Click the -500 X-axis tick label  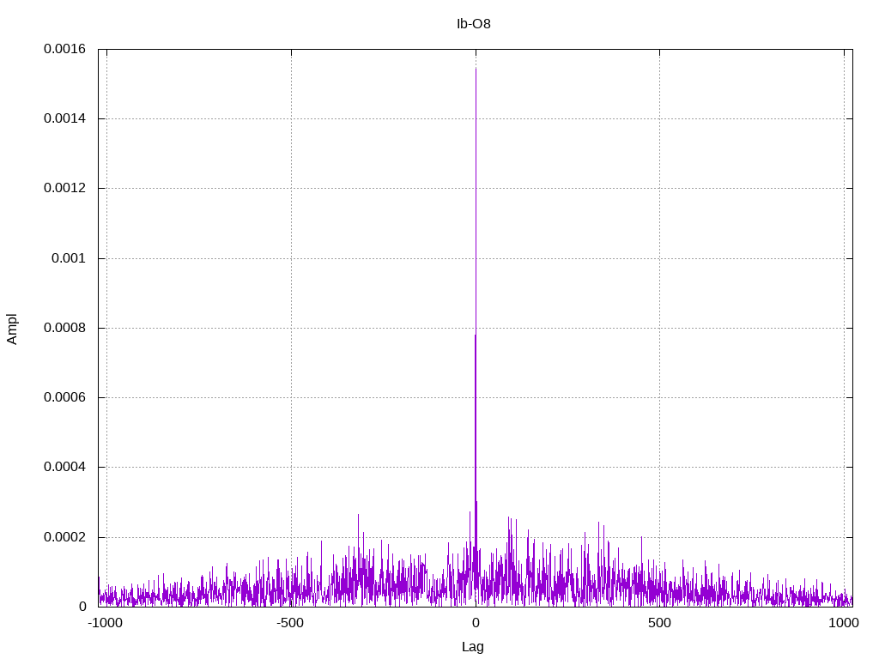pyautogui.click(x=290, y=623)
